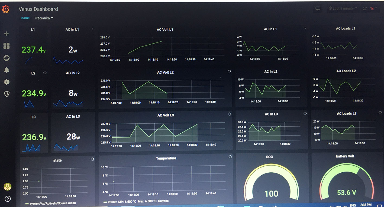Open the AC Volt L1 panel title menu
384x207 pixels.
165,29
